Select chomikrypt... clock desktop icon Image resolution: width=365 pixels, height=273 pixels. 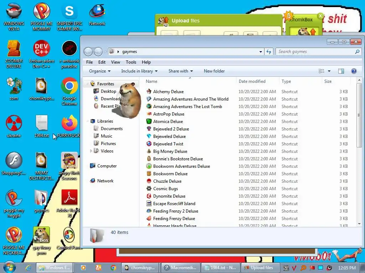41,89
